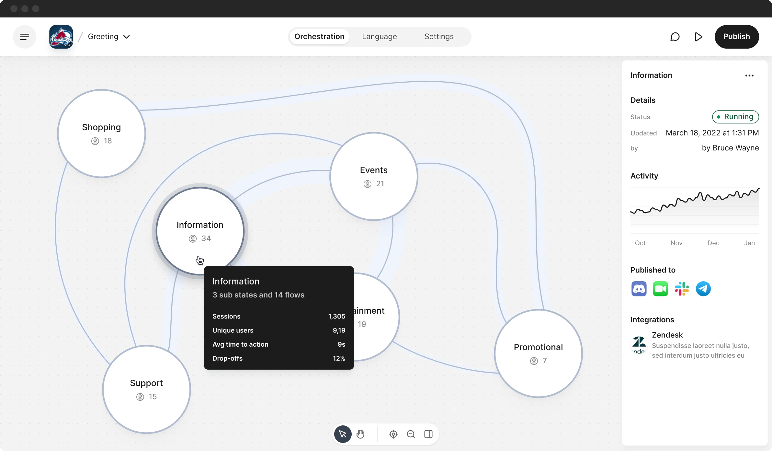Switch to the Language tab
Screen dimensions: 772x451
pyautogui.click(x=379, y=37)
